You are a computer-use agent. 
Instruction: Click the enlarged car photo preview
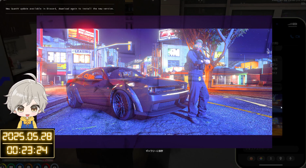coord(154,82)
